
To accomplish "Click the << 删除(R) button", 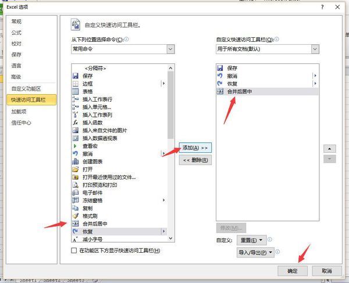I will coord(195,160).
